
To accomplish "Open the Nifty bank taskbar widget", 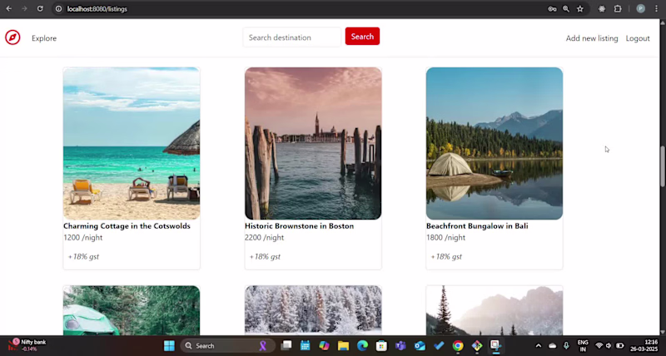I will pyautogui.click(x=27, y=345).
